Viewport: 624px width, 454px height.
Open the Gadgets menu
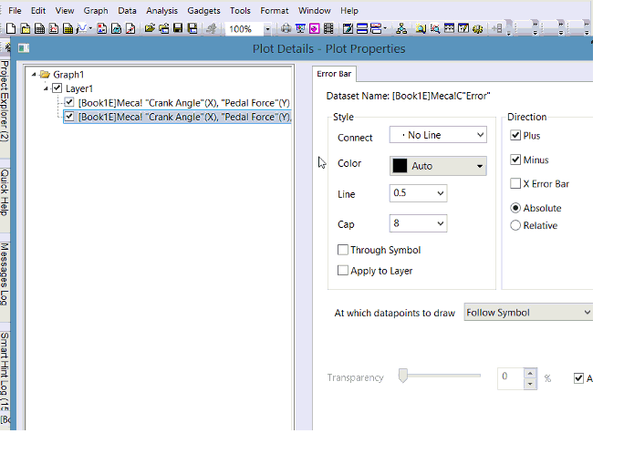coord(203,11)
